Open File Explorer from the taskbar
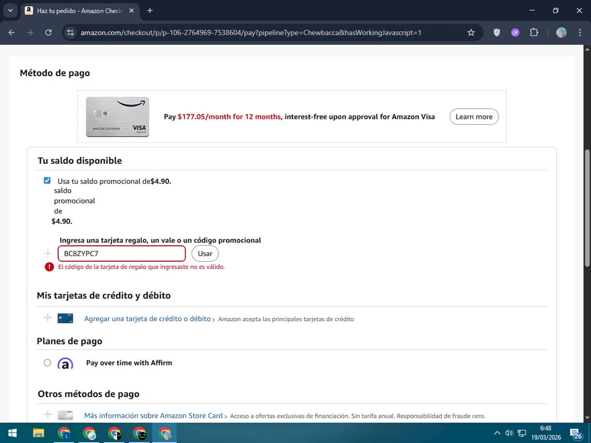 click(x=38, y=434)
